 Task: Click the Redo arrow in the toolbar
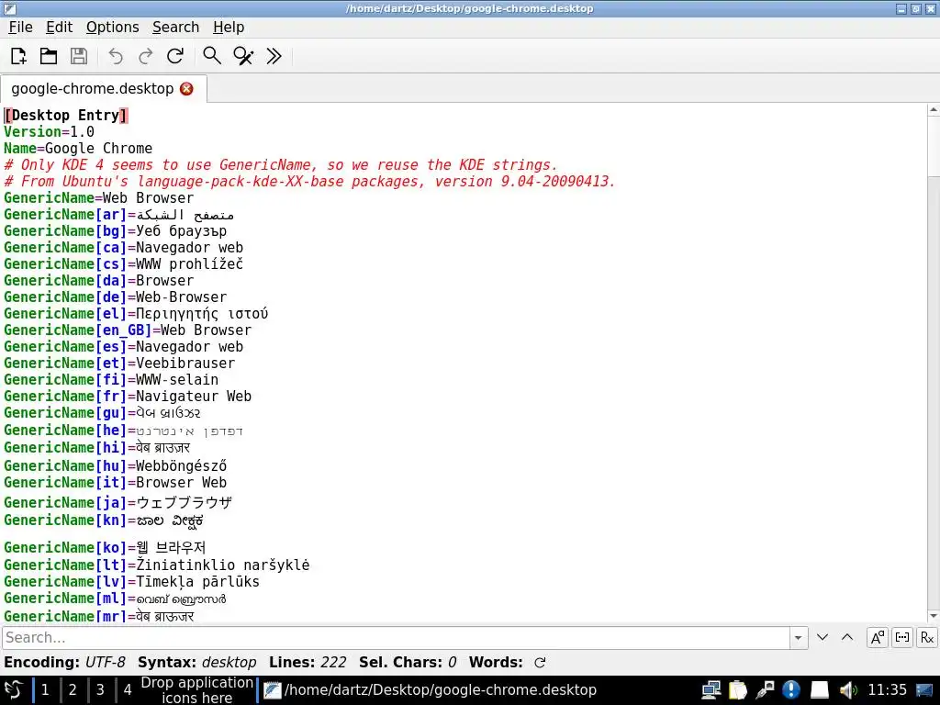(x=145, y=56)
